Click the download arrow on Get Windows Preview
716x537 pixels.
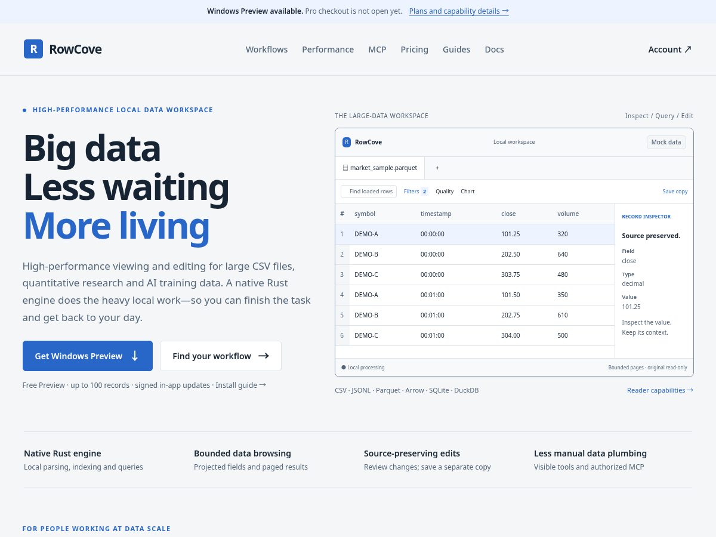(135, 356)
